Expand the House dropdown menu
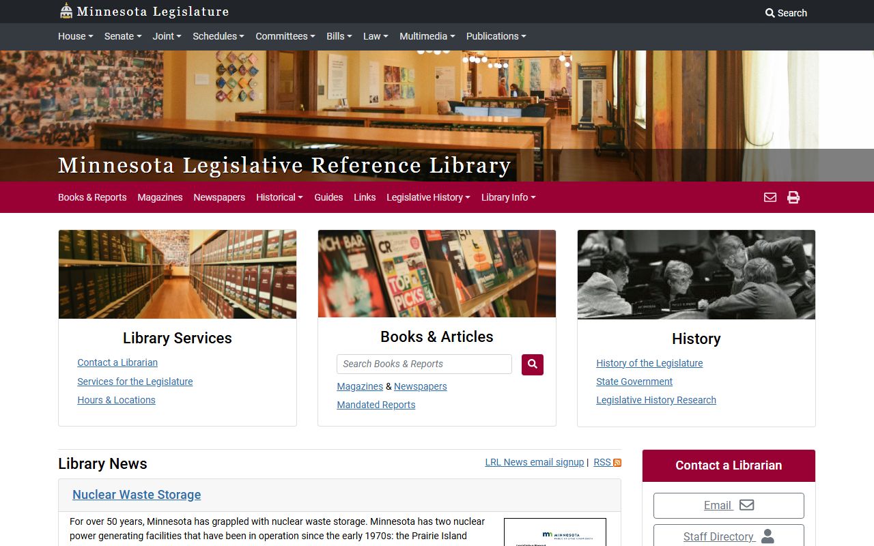Image resolution: width=874 pixels, height=546 pixels. (76, 36)
